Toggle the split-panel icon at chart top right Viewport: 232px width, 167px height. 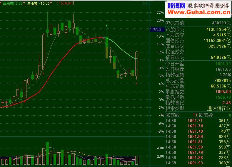point(148,4)
